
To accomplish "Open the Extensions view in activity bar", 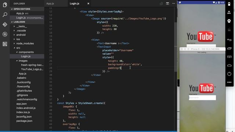I will [5, 44].
